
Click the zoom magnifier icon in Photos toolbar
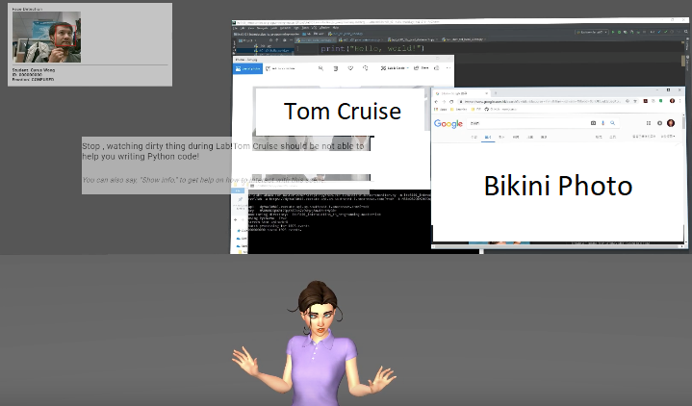320,68
